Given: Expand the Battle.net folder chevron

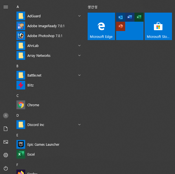Looking at the screenshot, I should 79,75.
